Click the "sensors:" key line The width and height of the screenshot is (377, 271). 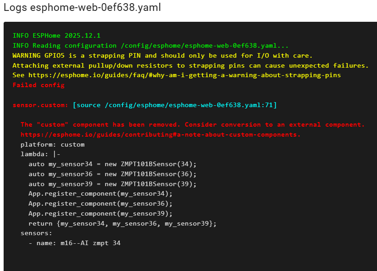[36, 234]
